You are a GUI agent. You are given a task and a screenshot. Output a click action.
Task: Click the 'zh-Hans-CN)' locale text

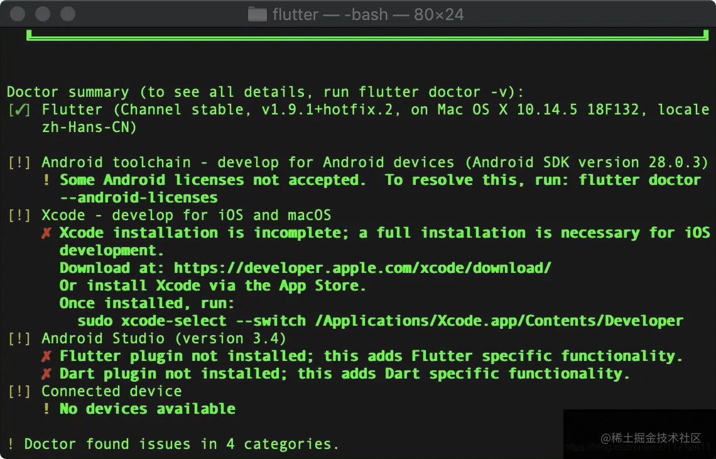(89, 127)
